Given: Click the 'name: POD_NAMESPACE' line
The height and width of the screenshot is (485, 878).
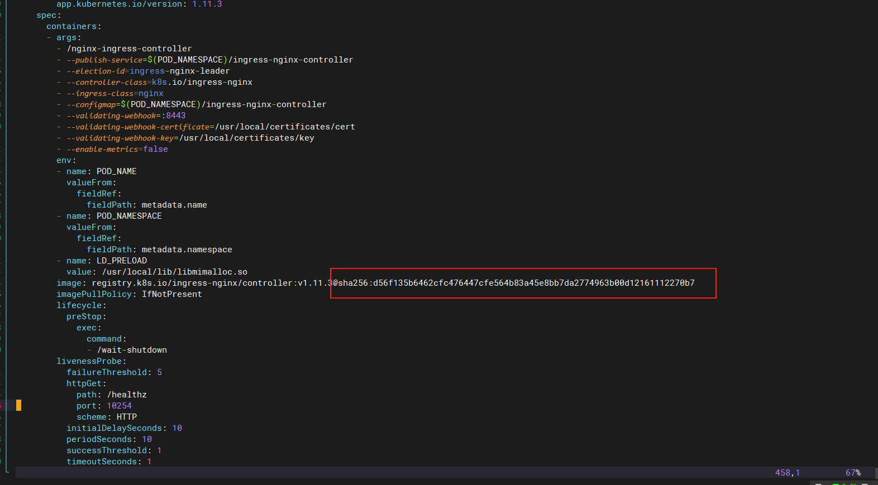Looking at the screenshot, I should 114,216.
